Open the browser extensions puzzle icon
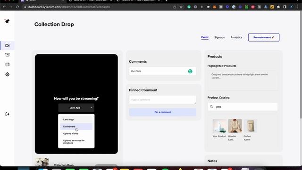 tap(278, 7)
